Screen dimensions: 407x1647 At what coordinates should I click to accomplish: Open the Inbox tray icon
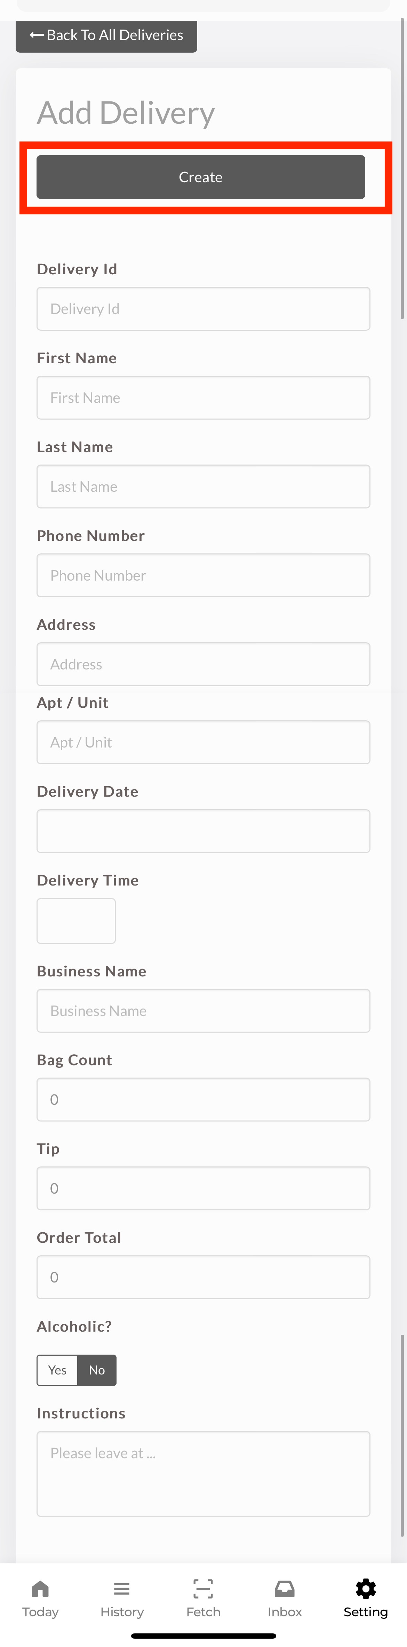click(285, 1588)
